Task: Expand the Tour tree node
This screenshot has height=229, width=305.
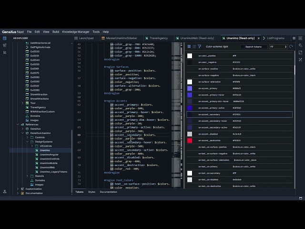Action: [22, 103]
